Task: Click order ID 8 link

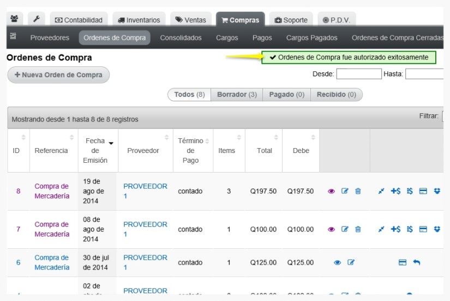Action: tap(19, 191)
